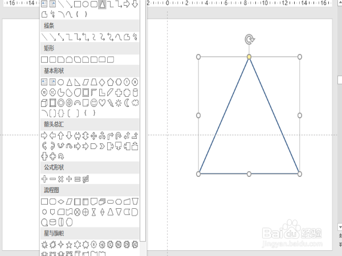
Task: Pick the down arrow in recent shapes row
Action: [x=135, y=4]
